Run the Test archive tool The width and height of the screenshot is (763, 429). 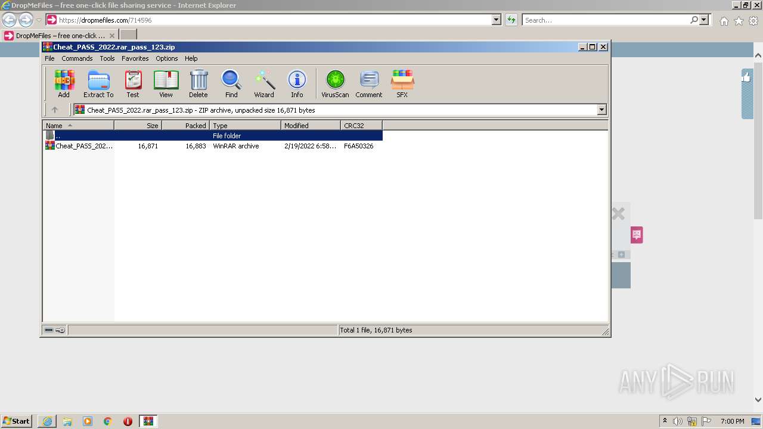tap(132, 83)
